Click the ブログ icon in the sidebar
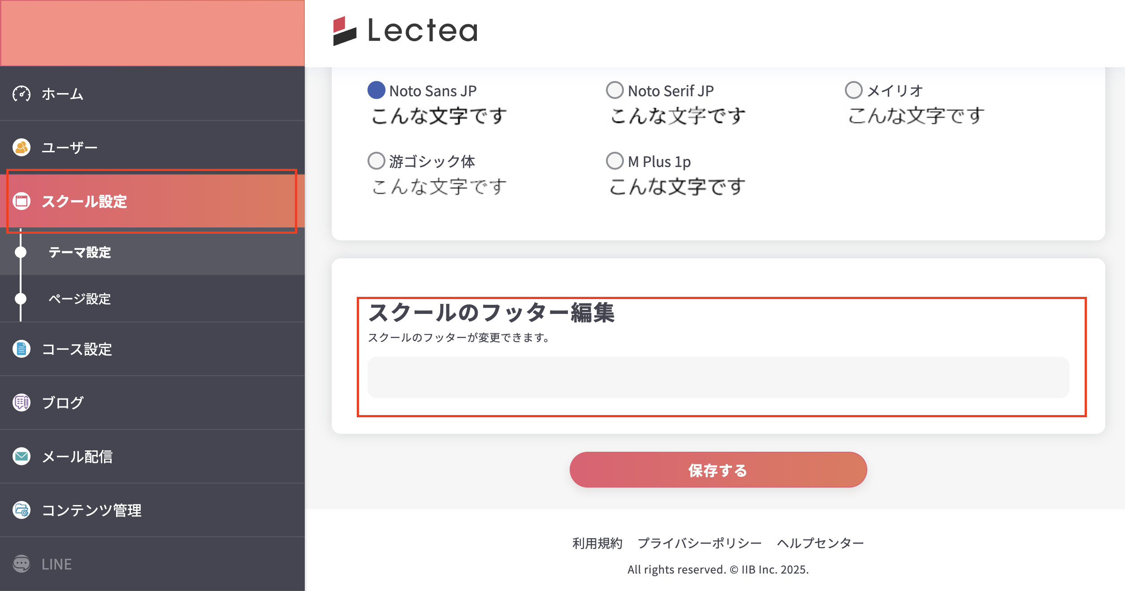The height and width of the screenshot is (591, 1125). [21, 403]
